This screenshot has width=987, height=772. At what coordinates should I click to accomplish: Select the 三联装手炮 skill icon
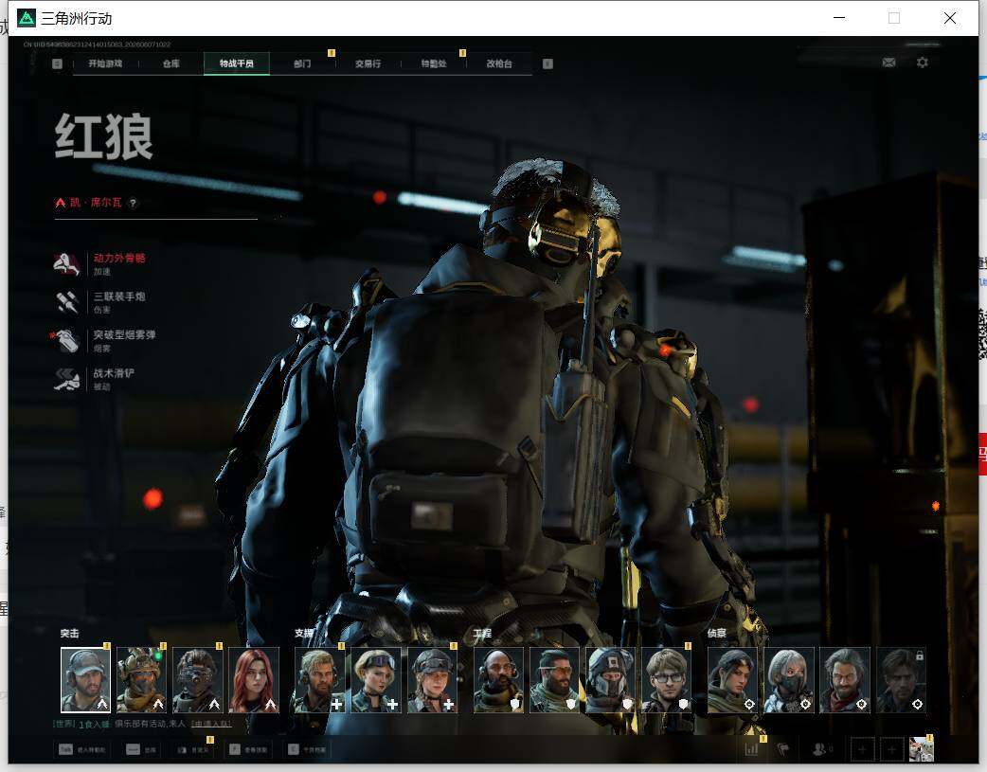click(66, 302)
